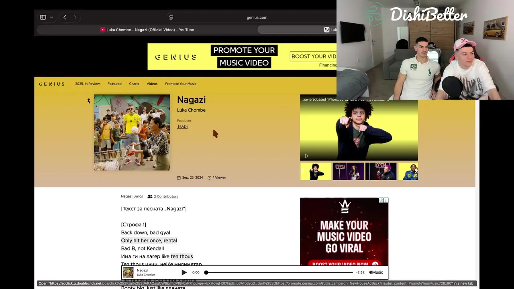Open the Charts menu item
514x289 pixels.
point(134,84)
